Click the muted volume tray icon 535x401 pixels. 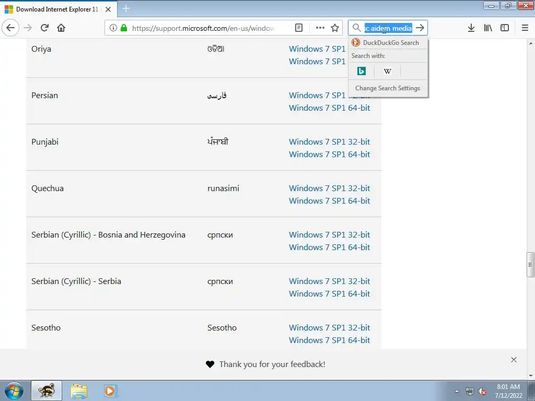click(482, 391)
